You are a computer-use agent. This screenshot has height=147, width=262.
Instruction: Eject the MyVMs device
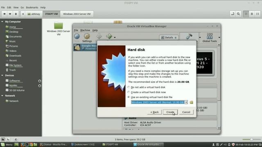pyautogui.click(x=40, y=86)
